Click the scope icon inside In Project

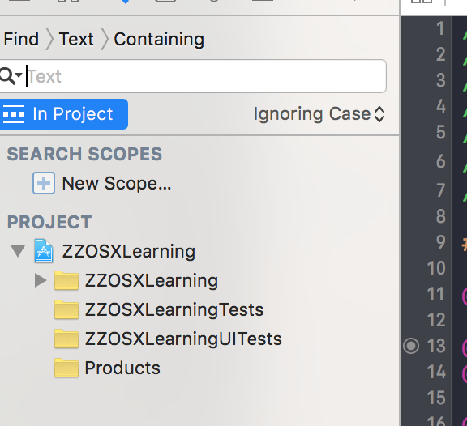[13, 114]
